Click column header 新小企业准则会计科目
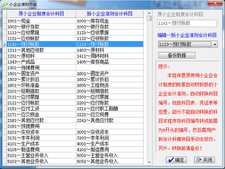Viewport: 225px width, 169px height. [110, 14]
